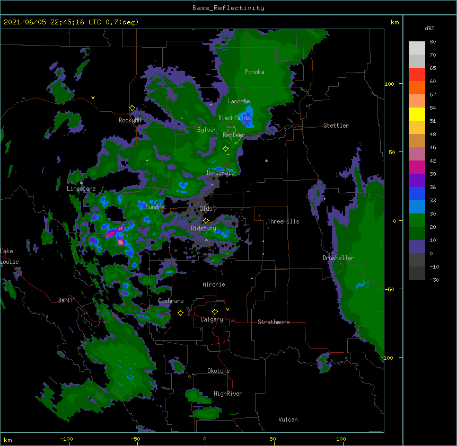Pick the magenta swatch in the dBZ legend

(417, 167)
